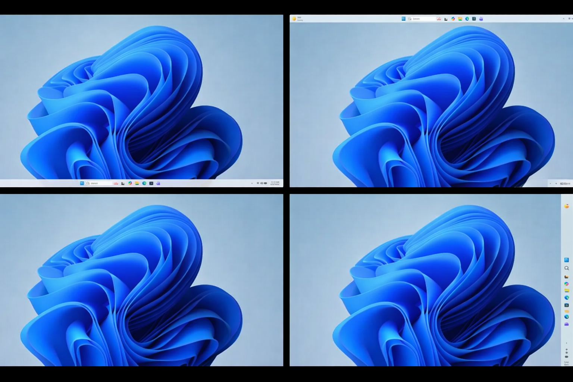Open the clock on the vertical taskbar
The width and height of the screenshot is (573, 382).
tap(567, 363)
